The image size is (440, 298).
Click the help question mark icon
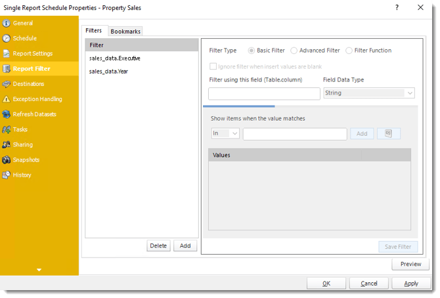(x=397, y=8)
